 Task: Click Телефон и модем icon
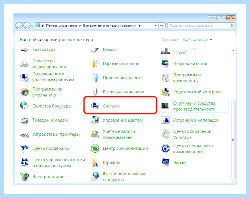24,120
